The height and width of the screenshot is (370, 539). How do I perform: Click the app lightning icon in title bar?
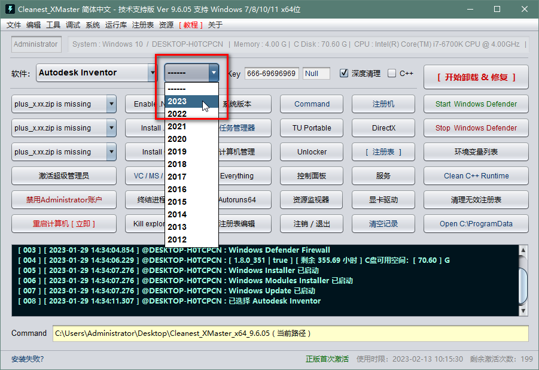coord(10,9)
